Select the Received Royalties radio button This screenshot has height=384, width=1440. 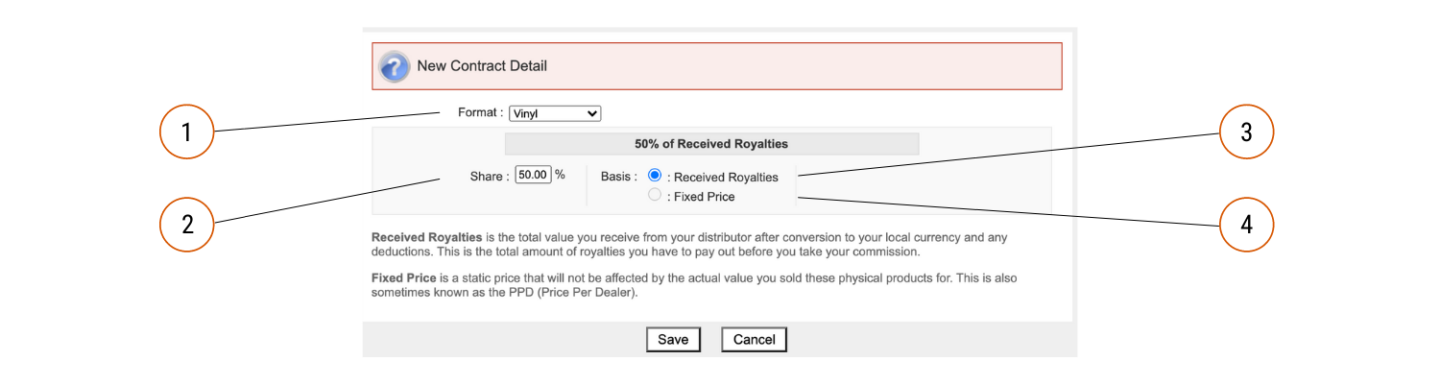(655, 176)
